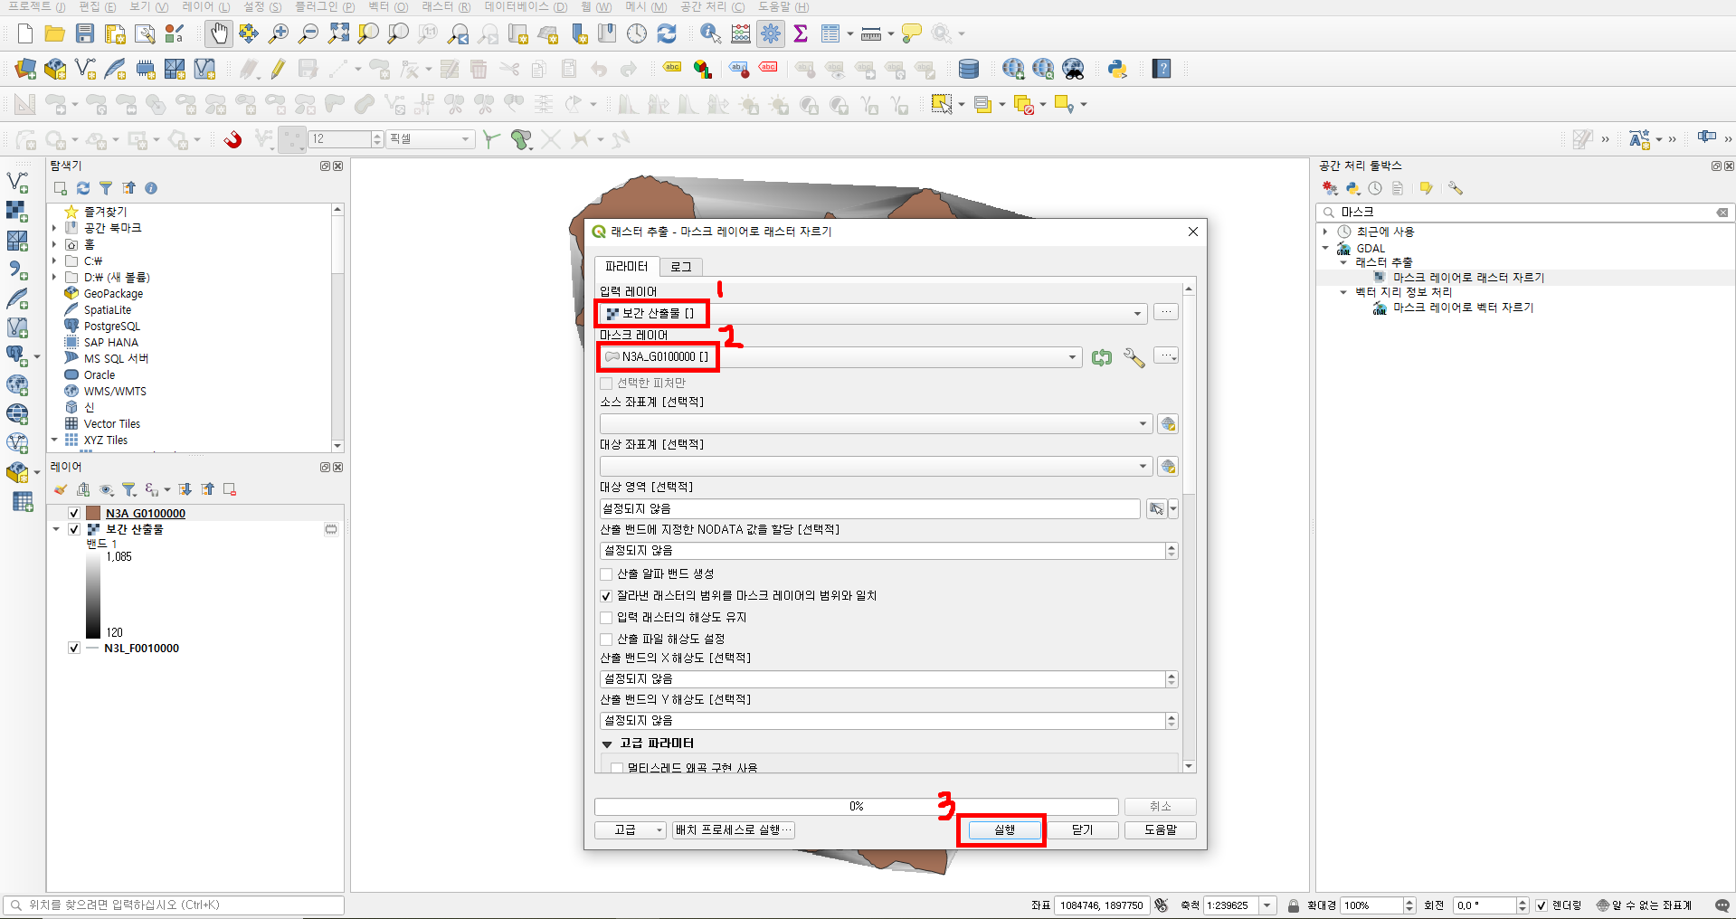Click the Open Project folder icon
Screen dimensions: 1736x919
[x=55, y=34]
